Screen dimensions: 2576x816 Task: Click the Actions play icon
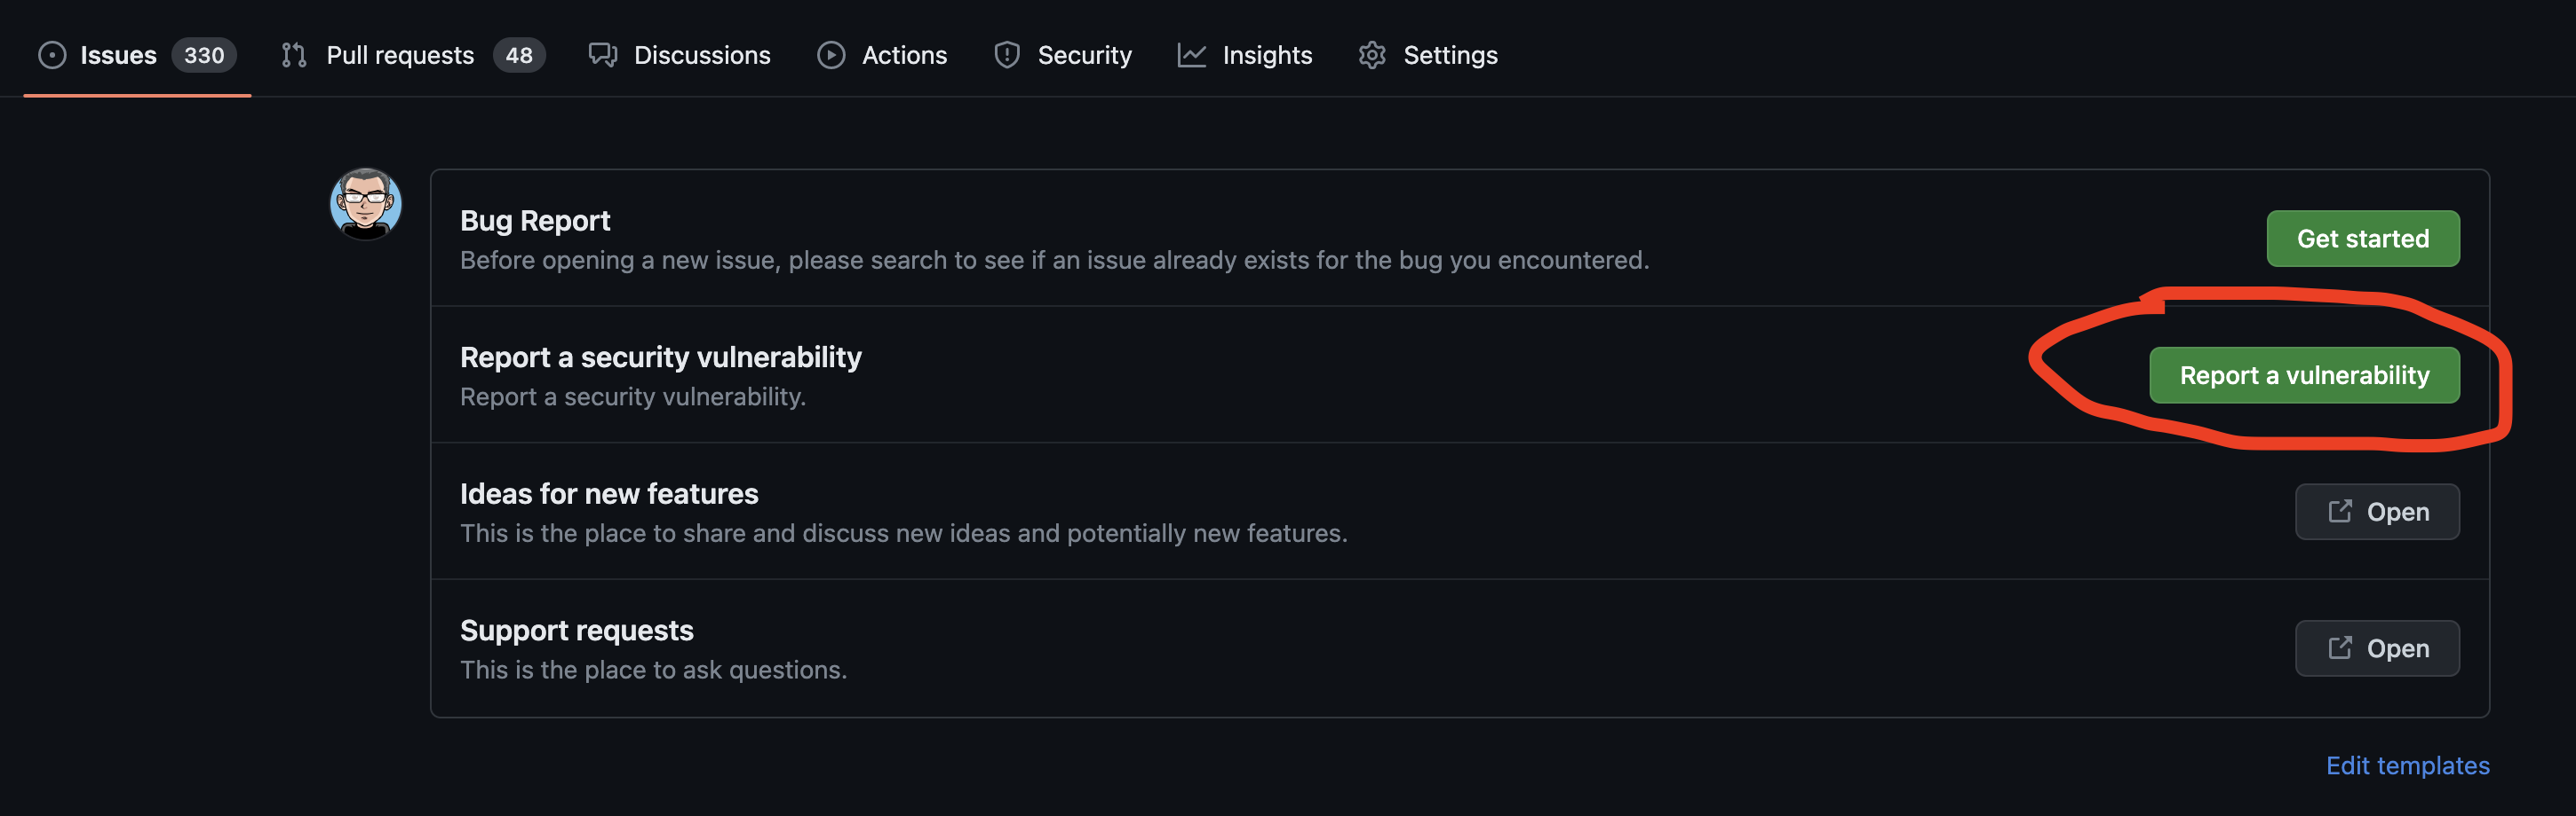coord(831,55)
